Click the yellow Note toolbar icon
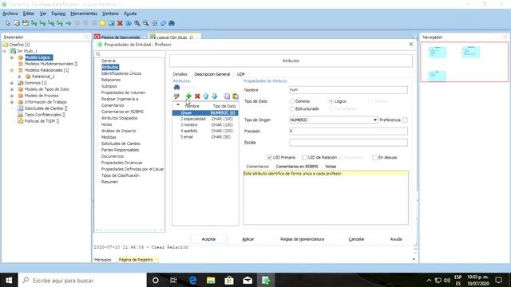 102,23
